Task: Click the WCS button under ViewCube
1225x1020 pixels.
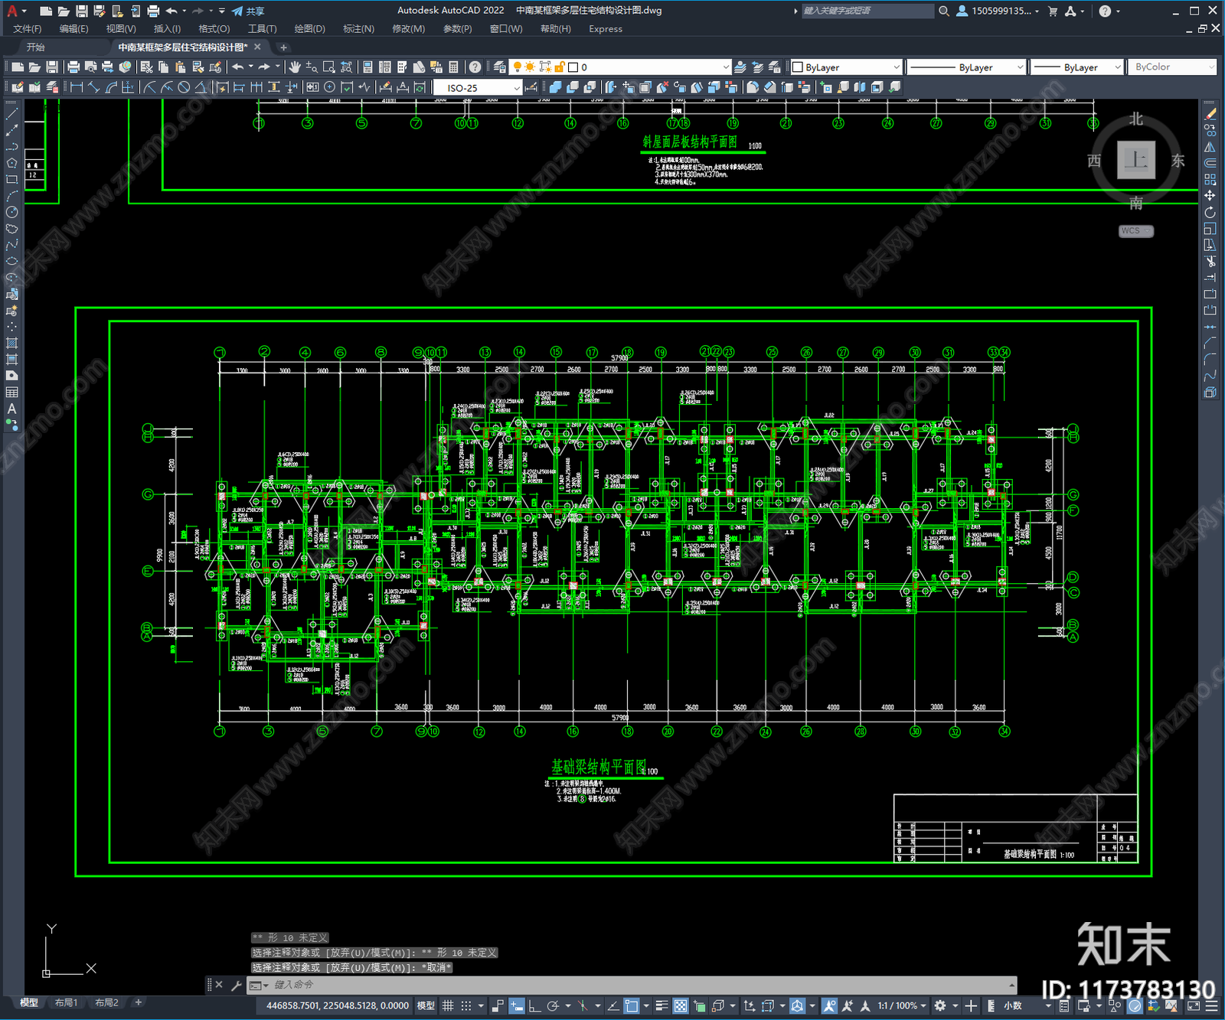Action: click(1135, 231)
